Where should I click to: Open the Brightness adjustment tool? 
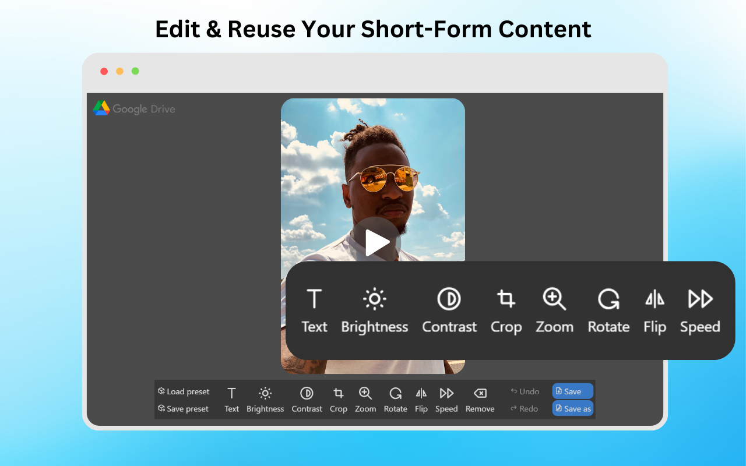pyautogui.click(x=375, y=310)
